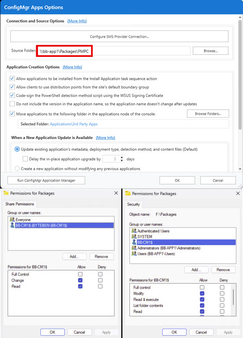Click OK in Share Permissions dialog
The image size is (243, 338).
point(52,332)
